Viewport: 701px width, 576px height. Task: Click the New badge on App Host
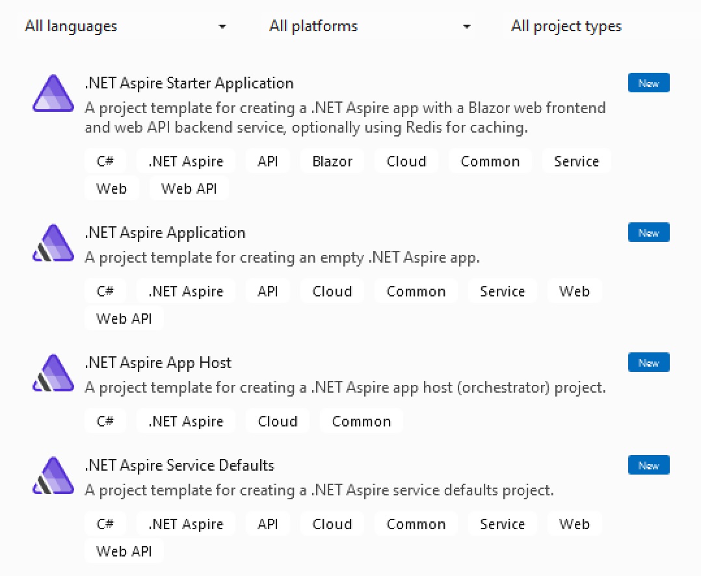tap(648, 362)
